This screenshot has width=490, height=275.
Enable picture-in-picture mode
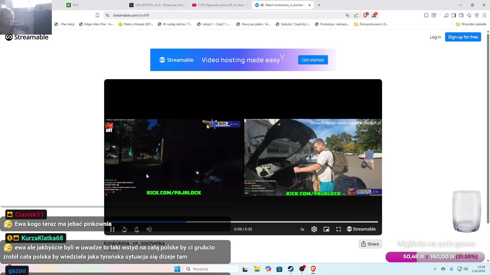pyautogui.click(x=326, y=229)
